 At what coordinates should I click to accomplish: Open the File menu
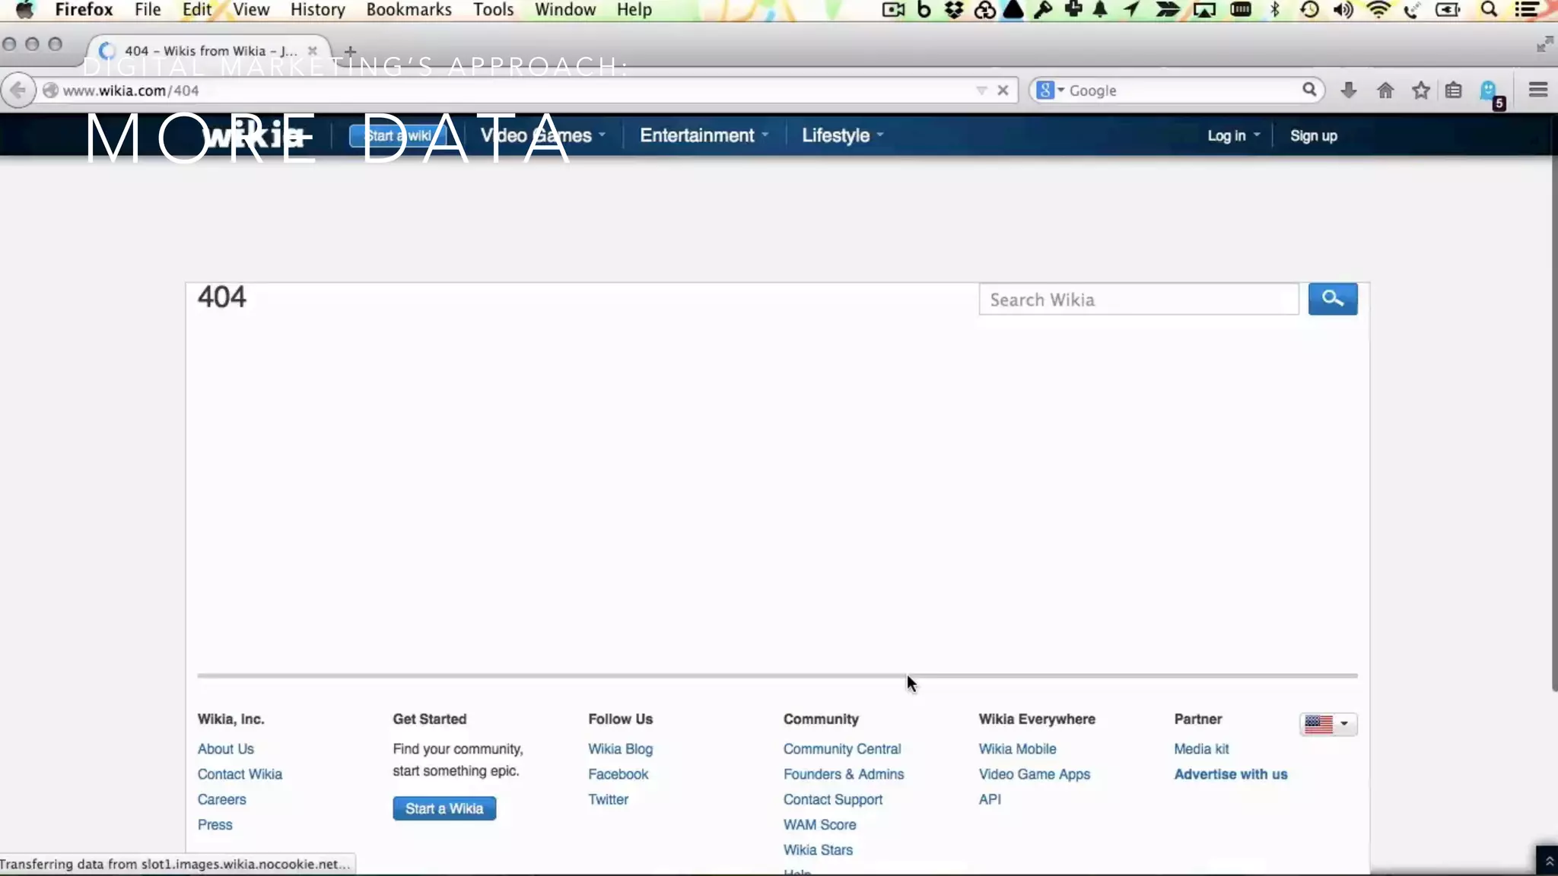148,10
